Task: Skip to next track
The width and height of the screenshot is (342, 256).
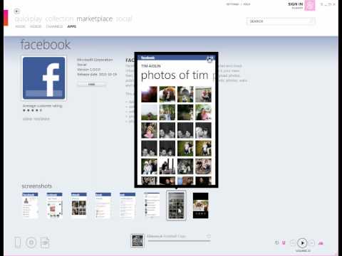Action: point(311,243)
